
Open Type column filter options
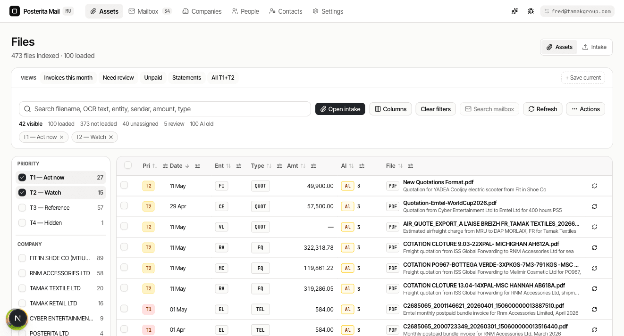(279, 166)
